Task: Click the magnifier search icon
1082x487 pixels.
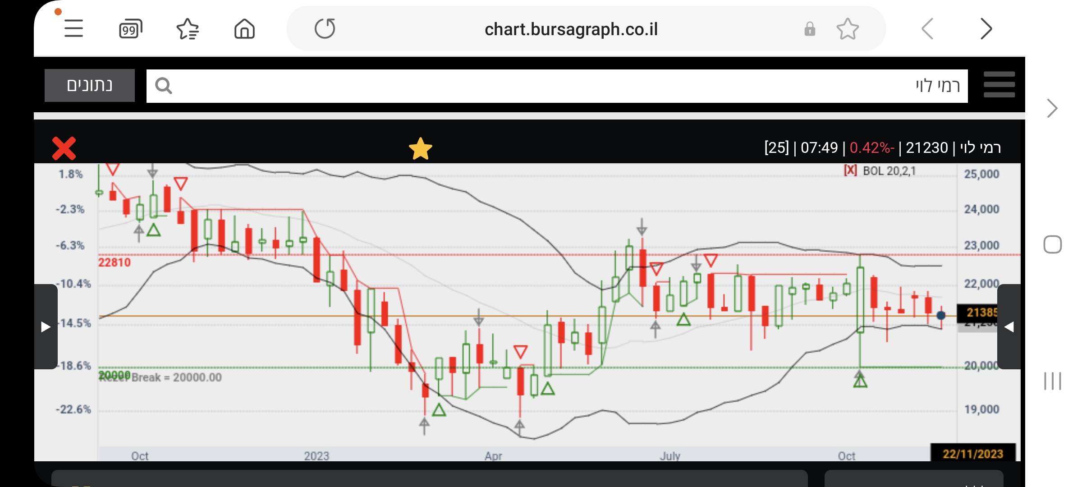Action: [x=163, y=86]
